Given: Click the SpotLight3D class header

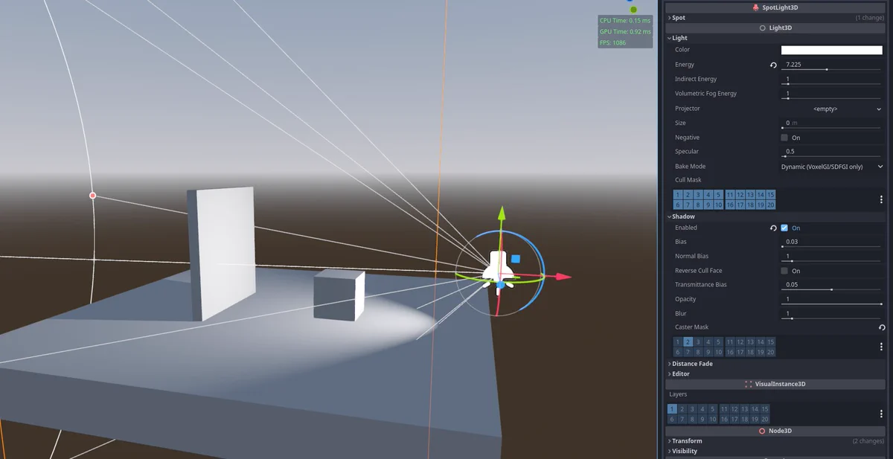Looking at the screenshot, I should point(775,7).
